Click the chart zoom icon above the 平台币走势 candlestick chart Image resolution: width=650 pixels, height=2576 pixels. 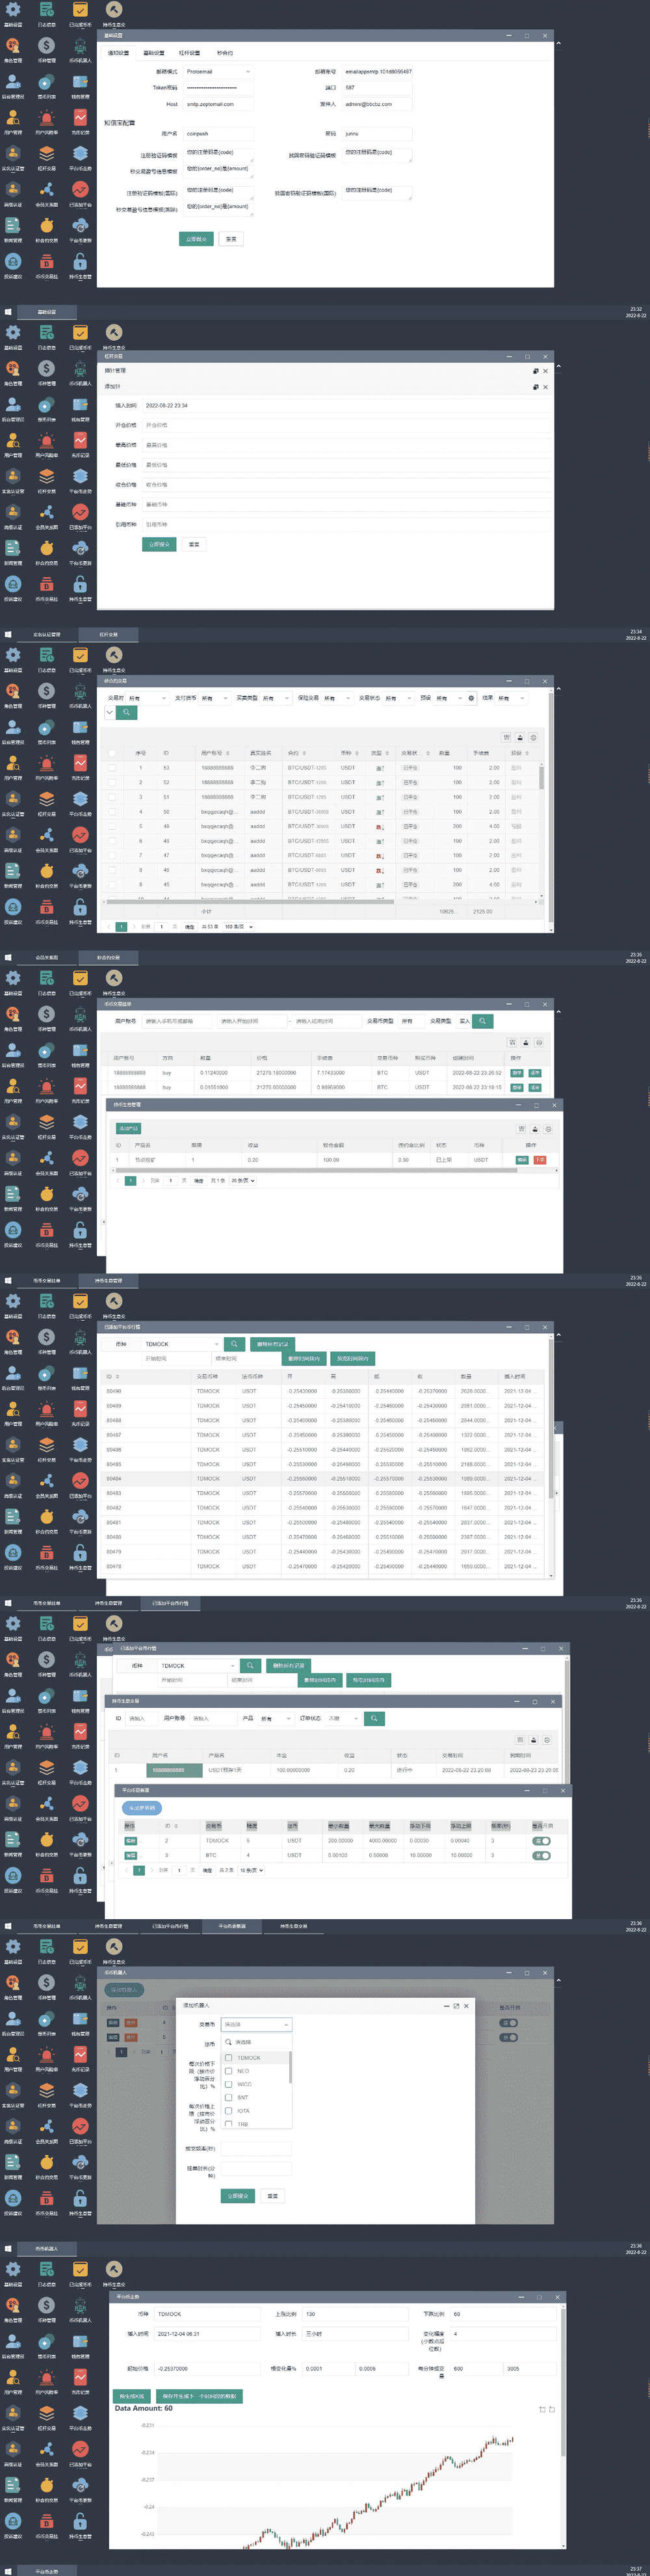(x=542, y=2409)
